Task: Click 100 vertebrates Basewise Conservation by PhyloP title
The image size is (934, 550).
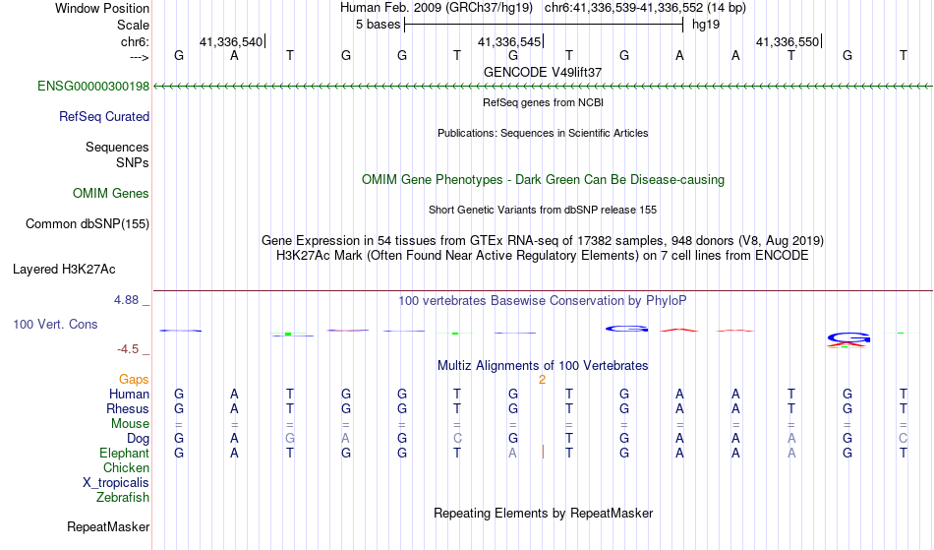Action: pos(543,301)
